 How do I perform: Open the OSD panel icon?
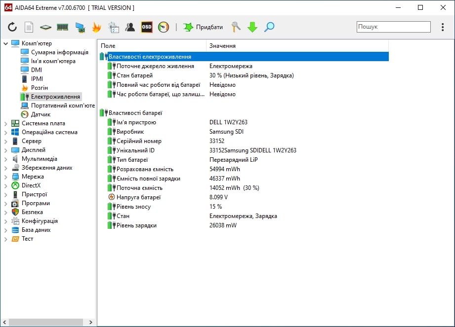147,27
